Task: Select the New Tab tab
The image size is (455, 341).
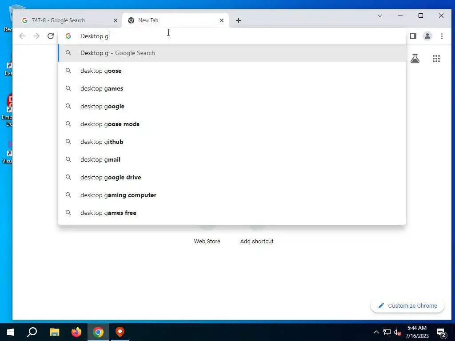Action: tap(176, 20)
